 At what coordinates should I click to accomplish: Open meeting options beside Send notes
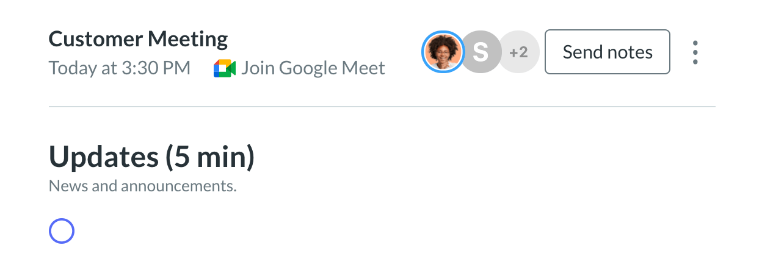[x=695, y=52]
